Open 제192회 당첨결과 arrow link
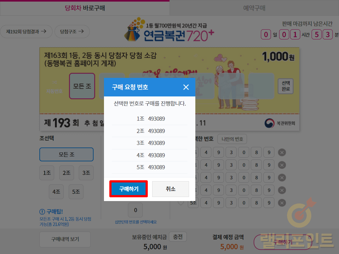339x254 pixels. 26,32
